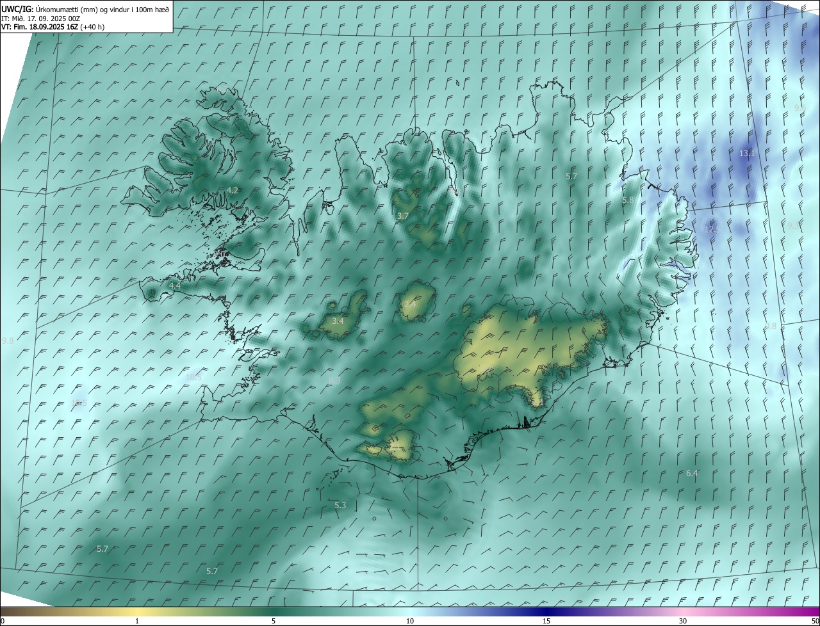The width and height of the screenshot is (820, 626).
Task: Click the 8.3 value label
Action: pos(334,381)
